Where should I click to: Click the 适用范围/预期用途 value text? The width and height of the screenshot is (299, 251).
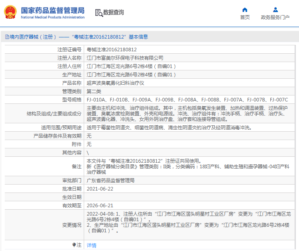tap(169, 128)
